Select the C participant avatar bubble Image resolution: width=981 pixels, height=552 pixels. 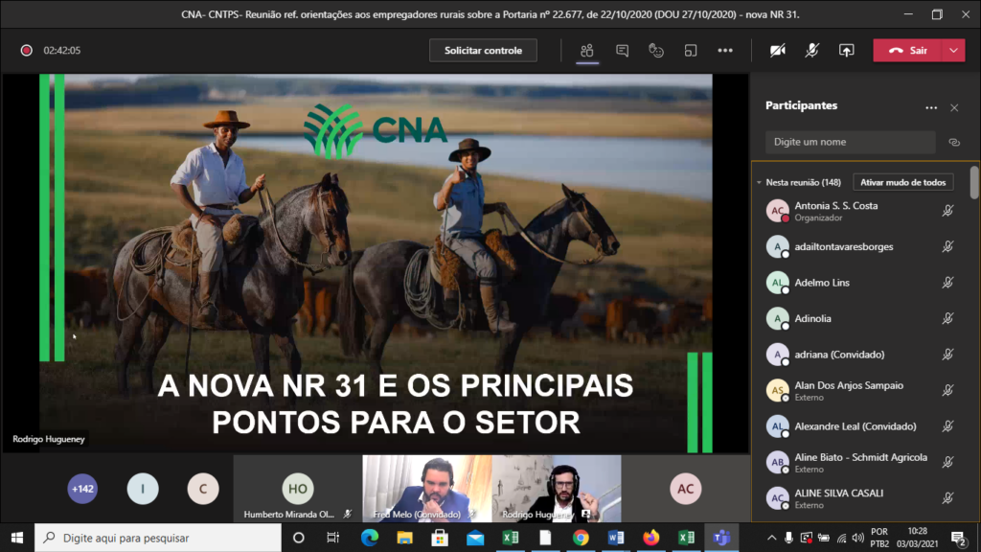click(x=203, y=489)
